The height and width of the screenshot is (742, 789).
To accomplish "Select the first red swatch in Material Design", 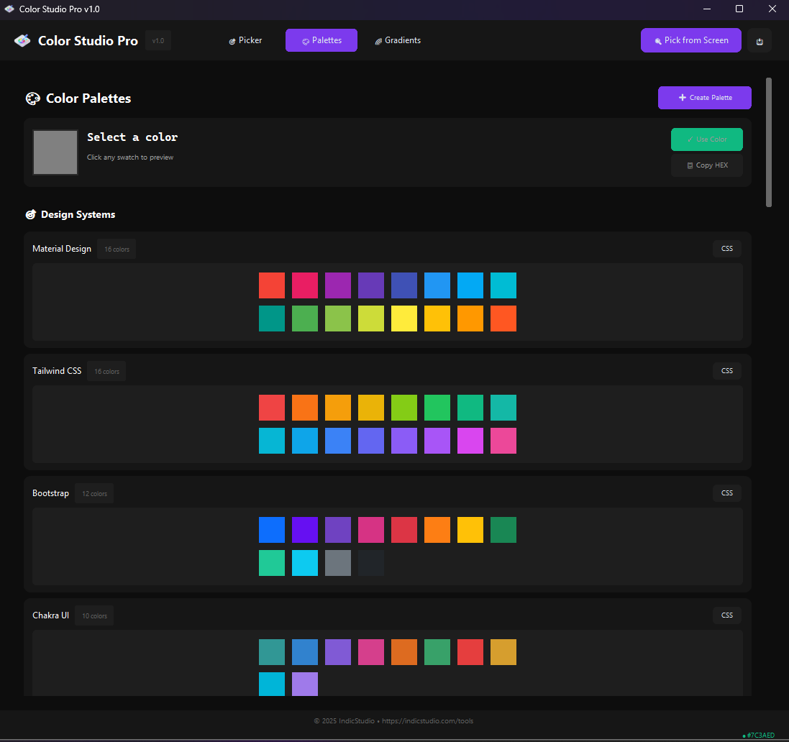I will (271, 285).
